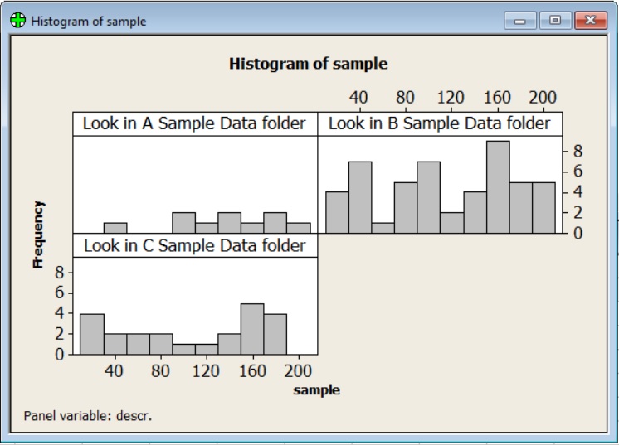Click the '120' tick label on top axis
619x445 pixels.
(451, 98)
